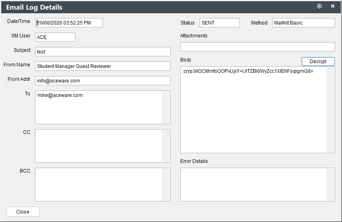Select the Status field showing SENT

coord(220,23)
